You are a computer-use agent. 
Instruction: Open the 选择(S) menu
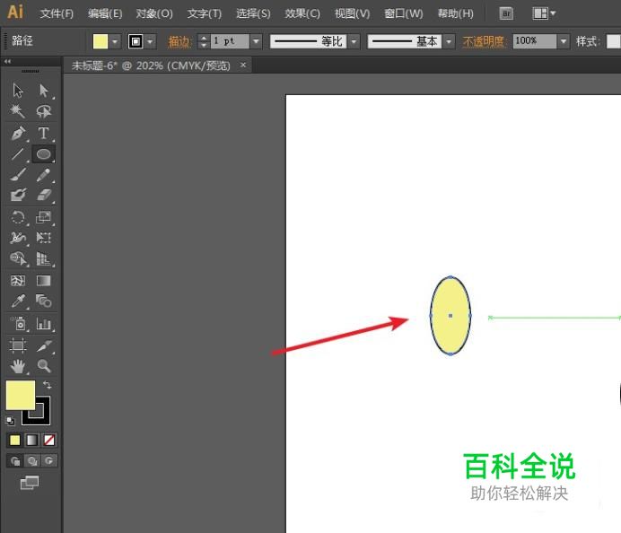(253, 13)
